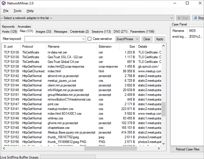Viewport: 204px width, 159px height.
Task: Open the File menu
Action: [x=6, y=11]
